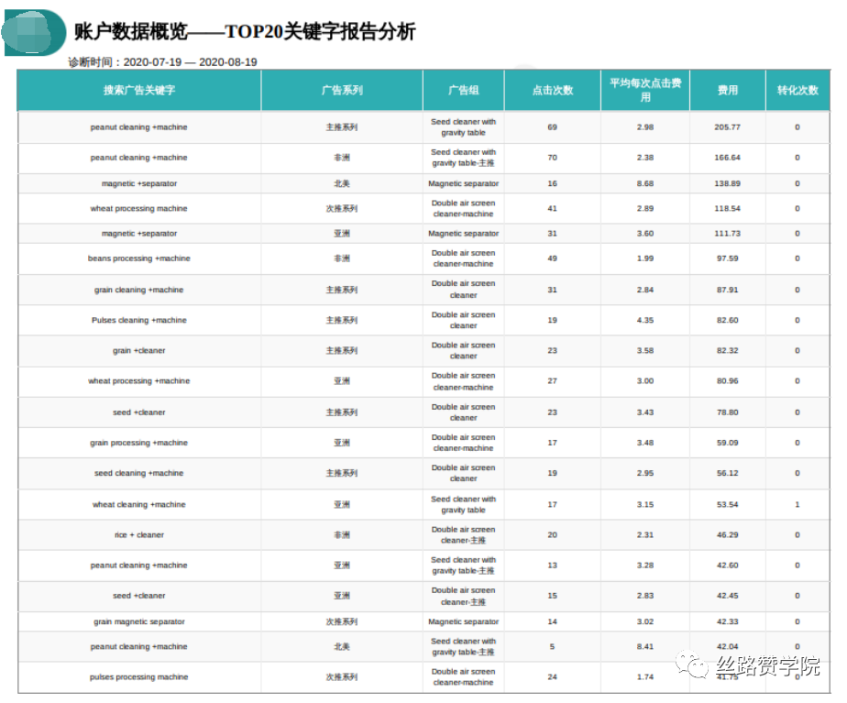Click the keyword grain processing +machine
Image resolution: width=847 pixels, height=703 pixels.
(x=138, y=443)
